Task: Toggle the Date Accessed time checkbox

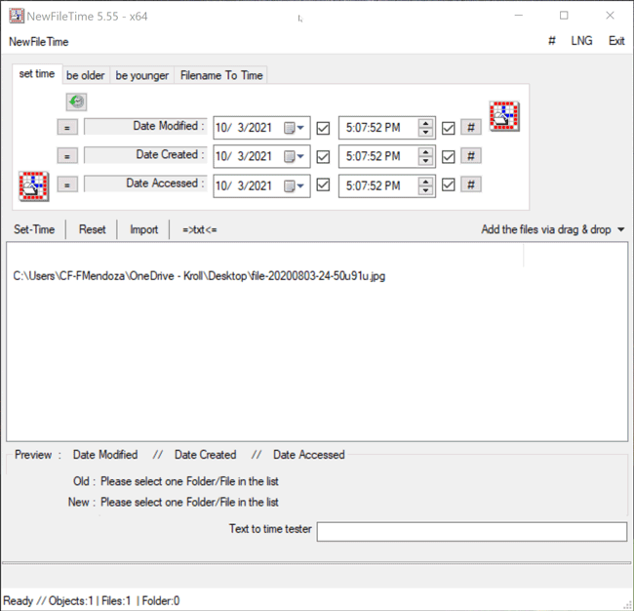Action: [448, 184]
